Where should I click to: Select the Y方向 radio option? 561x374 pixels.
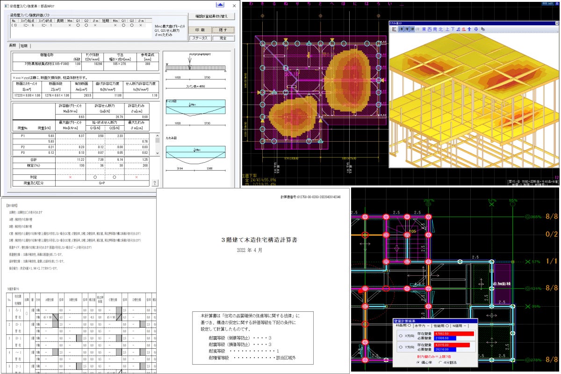click(x=401, y=347)
